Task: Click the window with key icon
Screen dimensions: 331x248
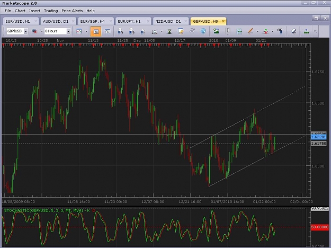Action: [181, 31]
